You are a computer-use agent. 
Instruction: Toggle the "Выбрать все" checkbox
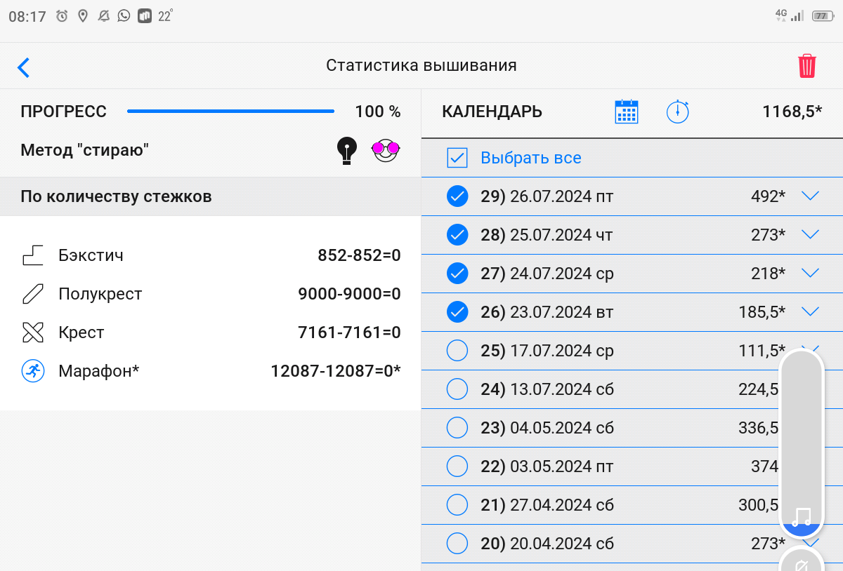(x=457, y=158)
